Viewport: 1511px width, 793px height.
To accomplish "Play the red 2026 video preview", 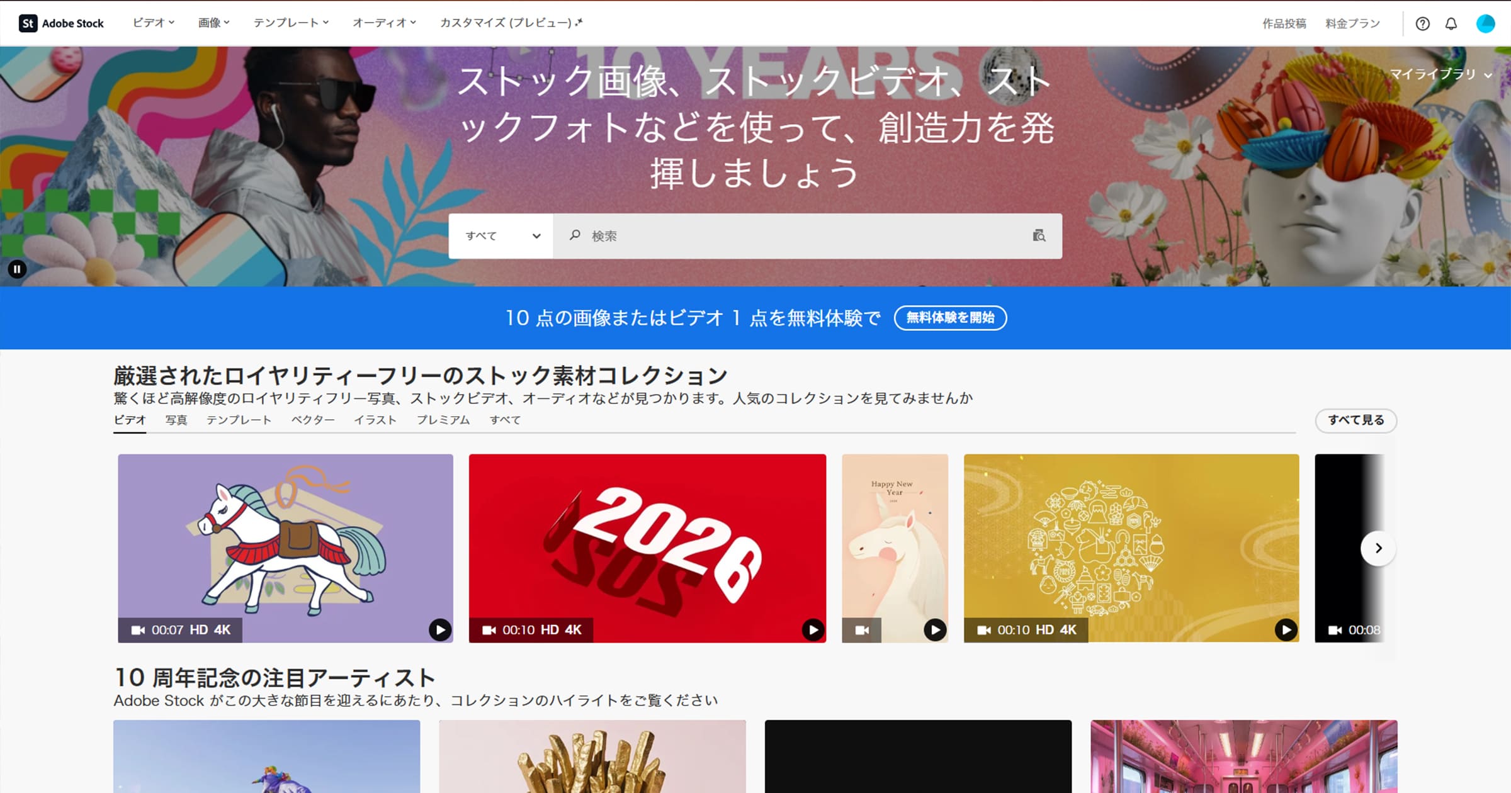I will (813, 629).
